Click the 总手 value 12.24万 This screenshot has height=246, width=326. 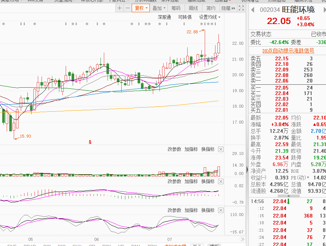click(279, 131)
